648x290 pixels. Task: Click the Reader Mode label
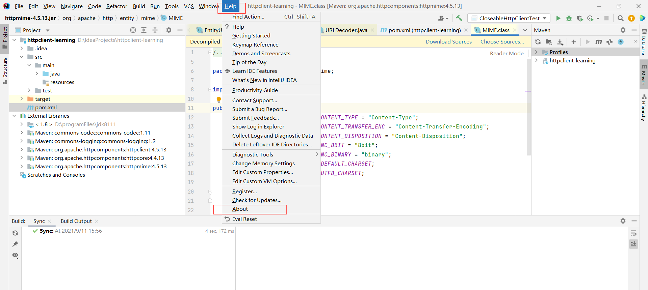tap(507, 53)
